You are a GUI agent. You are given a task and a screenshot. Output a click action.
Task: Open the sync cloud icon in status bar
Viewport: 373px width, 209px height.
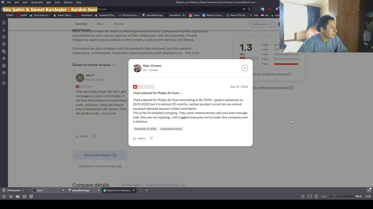tap(17, 197)
